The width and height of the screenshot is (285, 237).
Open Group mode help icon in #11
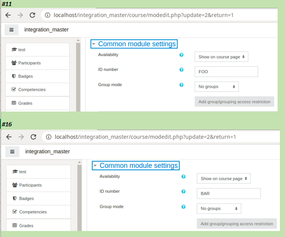pos(181,85)
